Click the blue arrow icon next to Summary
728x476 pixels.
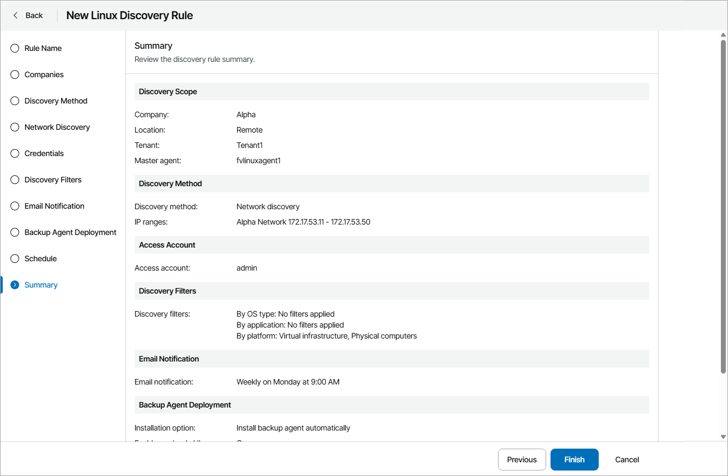(x=14, y=285)
